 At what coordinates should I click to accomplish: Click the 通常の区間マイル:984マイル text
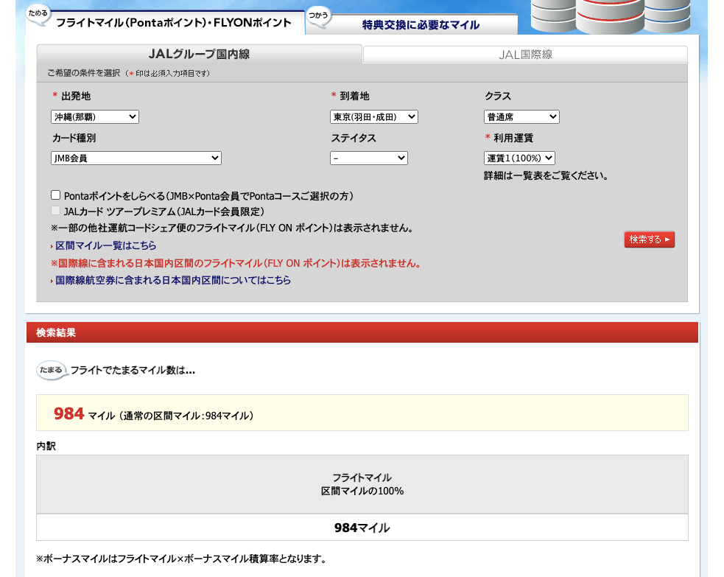[187, 416]
